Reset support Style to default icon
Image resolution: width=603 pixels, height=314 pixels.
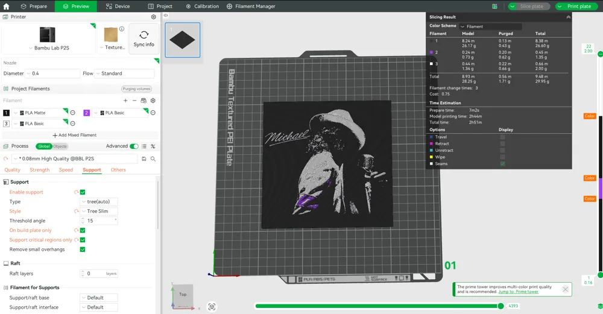point(76,212)
